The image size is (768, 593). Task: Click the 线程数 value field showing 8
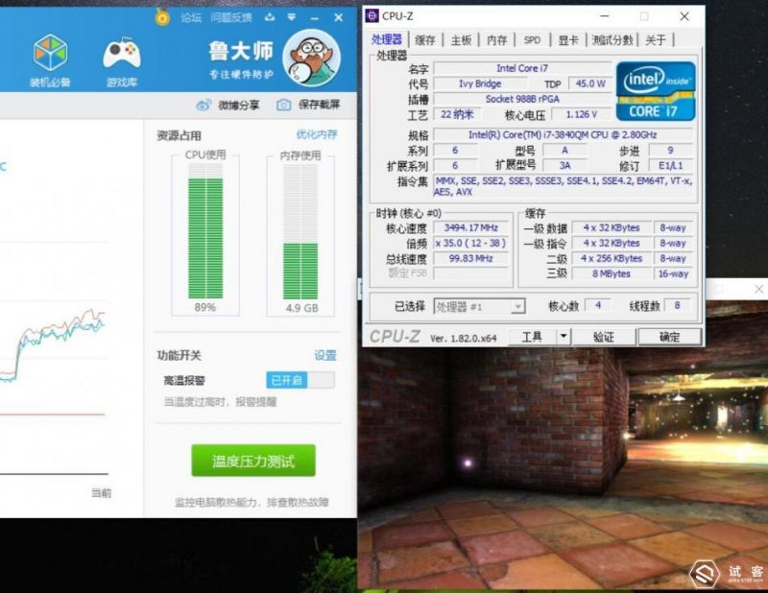click(x=677, y=305)
